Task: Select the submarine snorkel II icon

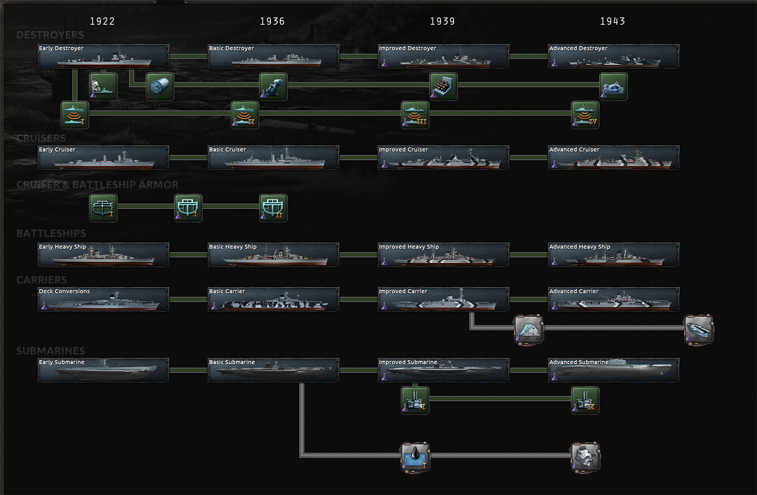Action: point(585,400)
